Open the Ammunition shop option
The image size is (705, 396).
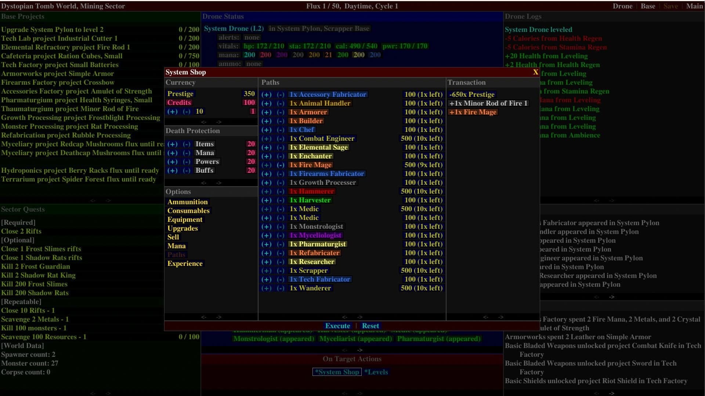pyautogui.click(x=188, y=202)
